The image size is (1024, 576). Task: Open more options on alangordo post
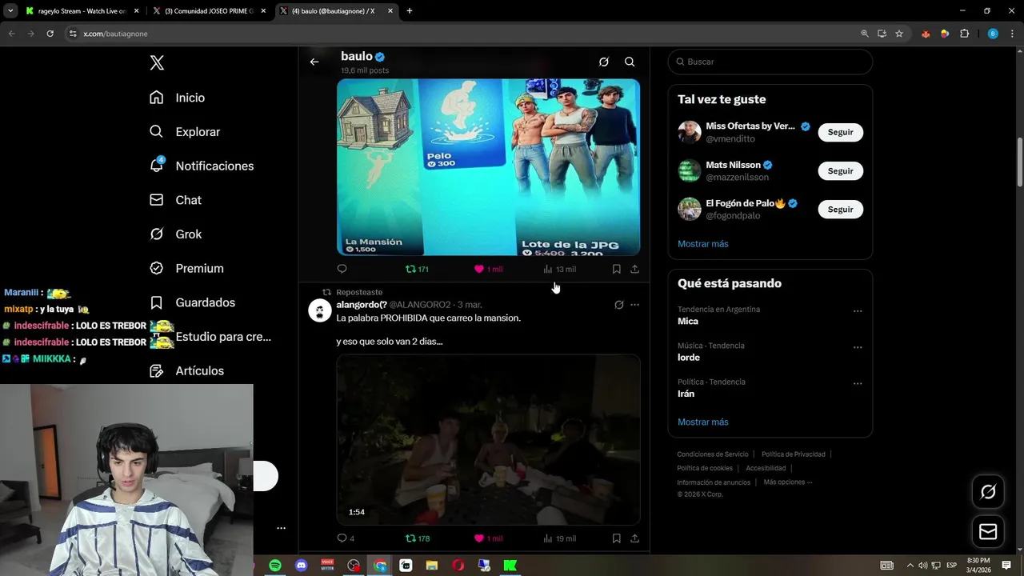point(634,305)
